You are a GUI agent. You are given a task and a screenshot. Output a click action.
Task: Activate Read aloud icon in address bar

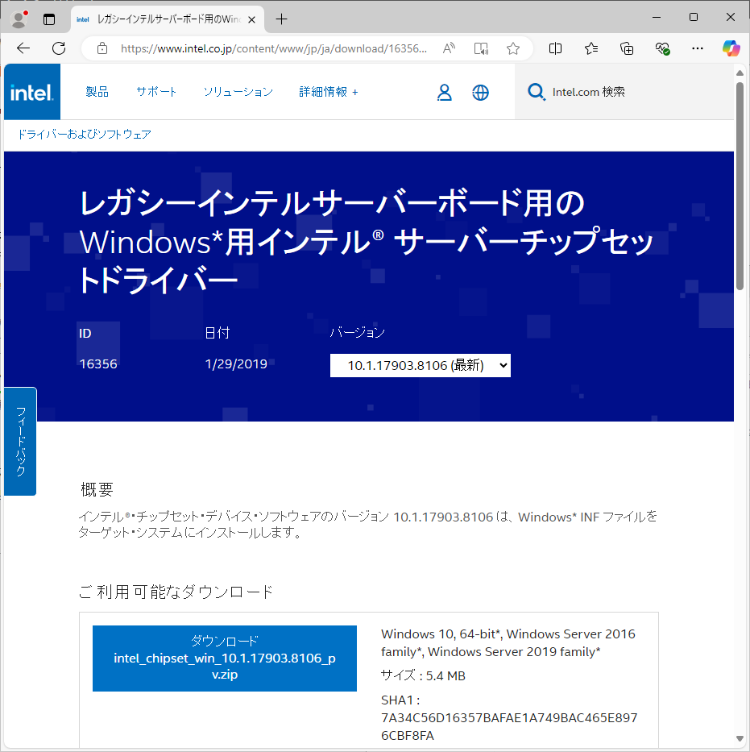[x=449, y=48]
